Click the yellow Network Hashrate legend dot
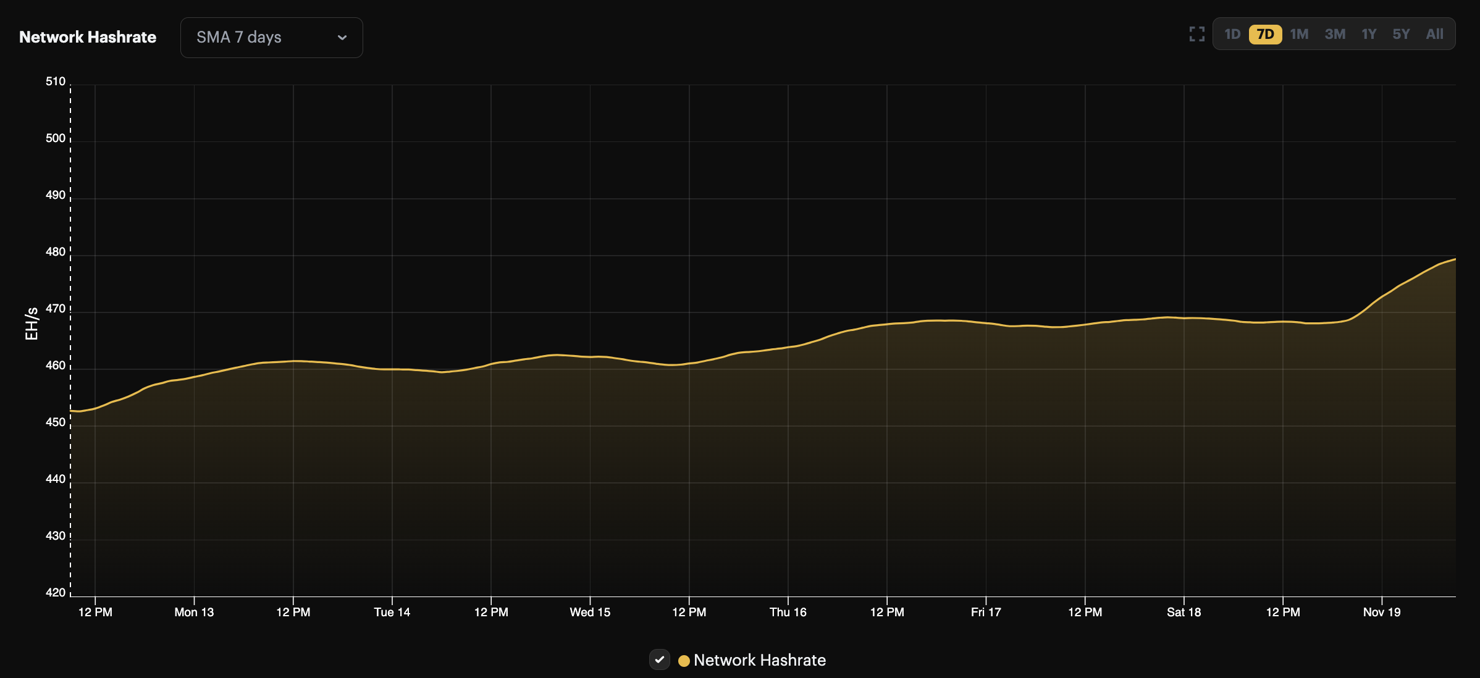The width and height of the screenshot is (1480, 678). pyautogui.click(x=683, y=660)
